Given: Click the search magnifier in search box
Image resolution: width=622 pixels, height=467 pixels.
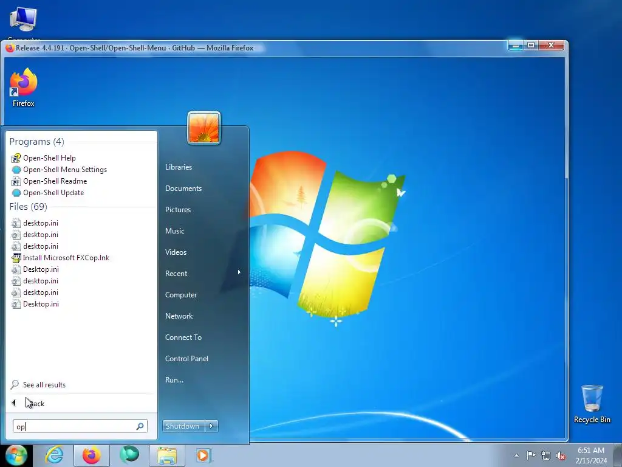Looking at the screenshot, I should coord(140,426).
